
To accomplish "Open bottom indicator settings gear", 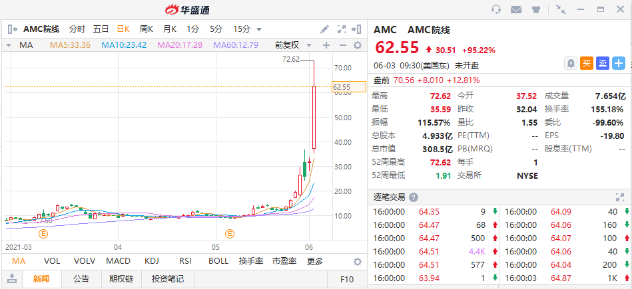I will (x=358, y=262).
